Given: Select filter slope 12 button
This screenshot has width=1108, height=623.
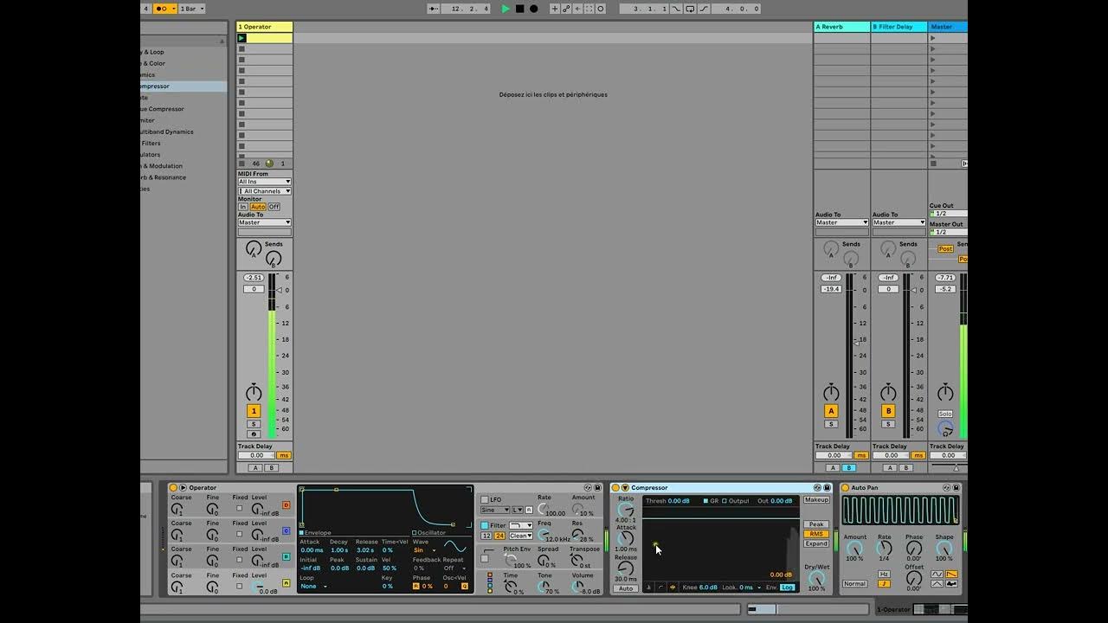Looking at the screenshot, I should pos(486,536).
